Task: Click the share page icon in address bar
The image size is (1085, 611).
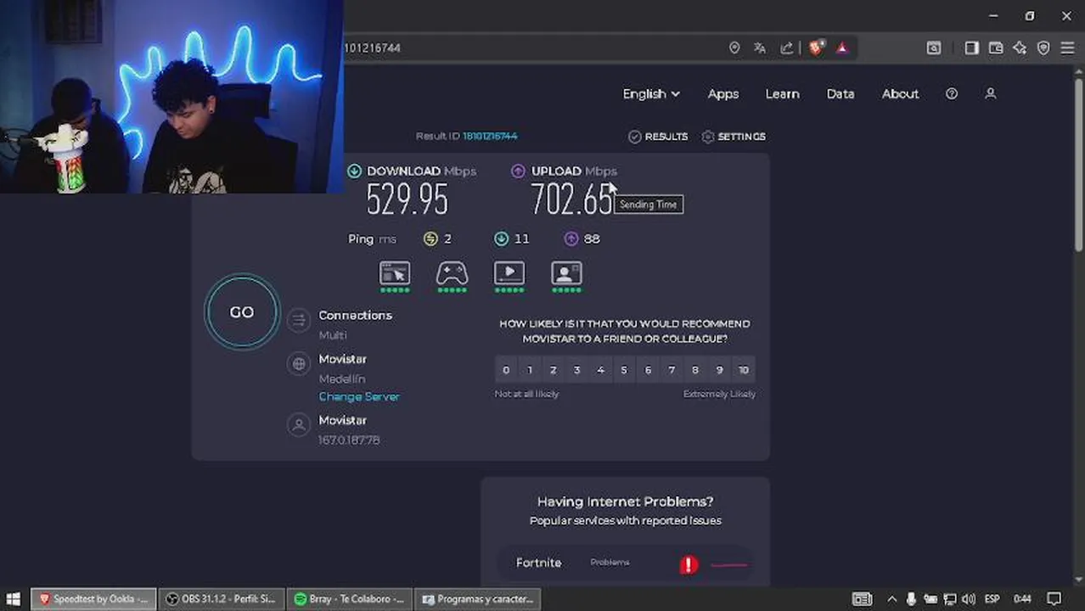Action: pyautogui.click(x=787, y=48)
